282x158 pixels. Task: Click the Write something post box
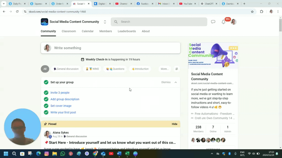(x=111, y=48)
